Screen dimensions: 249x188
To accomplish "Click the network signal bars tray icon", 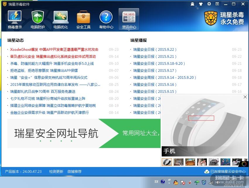I will coord(211,183).
